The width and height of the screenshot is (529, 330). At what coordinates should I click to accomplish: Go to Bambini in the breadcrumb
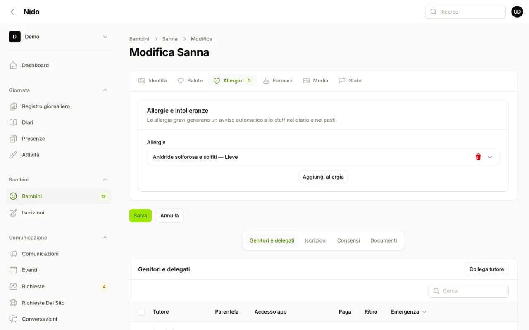[139, 39]
